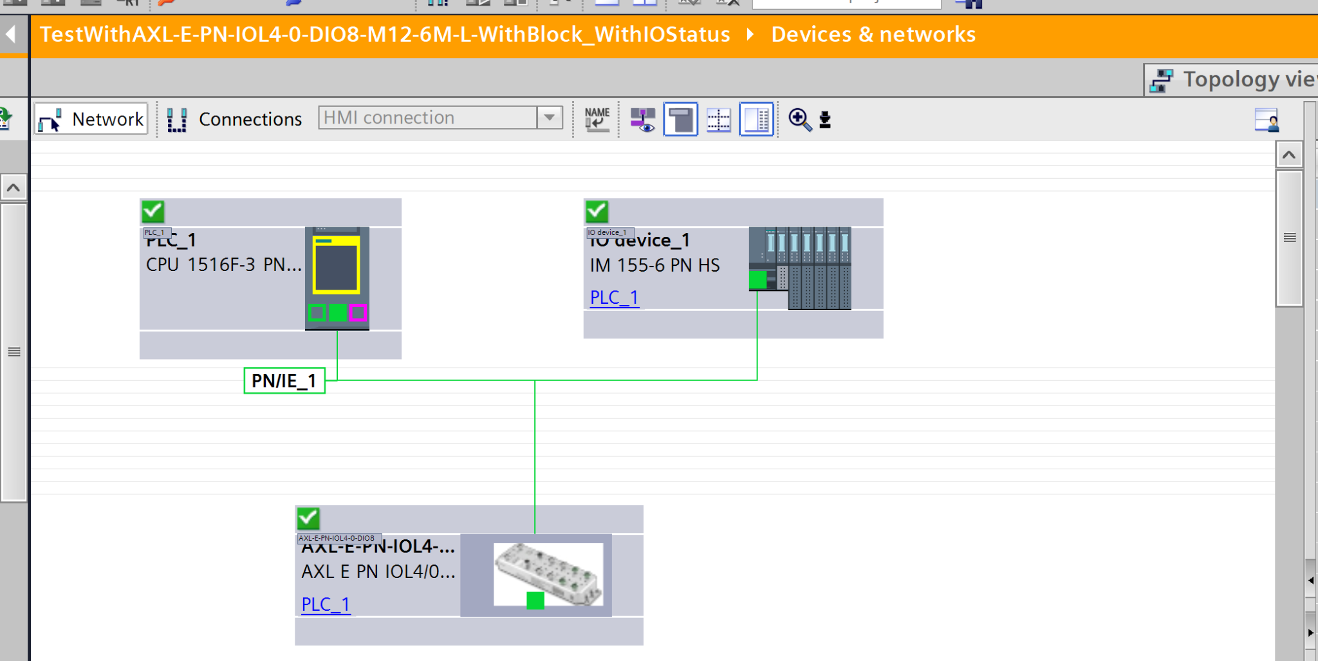Image resolution: width=1318 pixels, height=661 pixels.
Task: Click the magenta port on PLC_1
Action: (358, 313)
